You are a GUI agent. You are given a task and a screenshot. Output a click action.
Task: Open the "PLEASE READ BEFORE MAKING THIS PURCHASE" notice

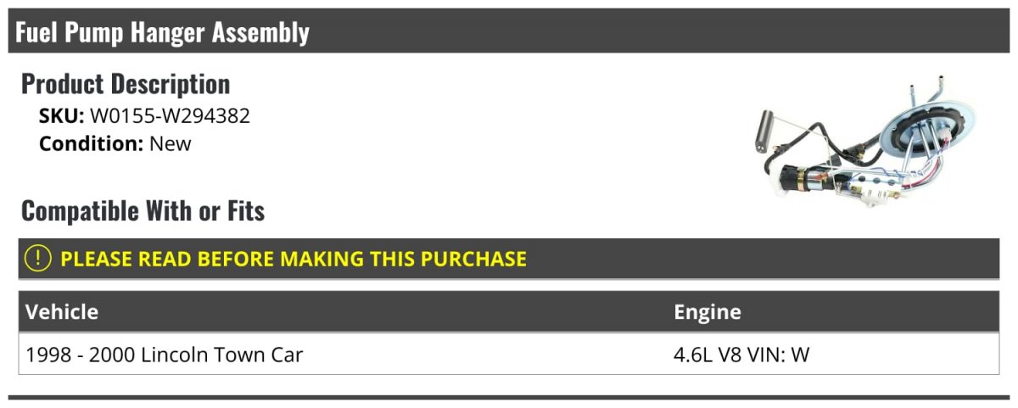click(x=294, y=259)
